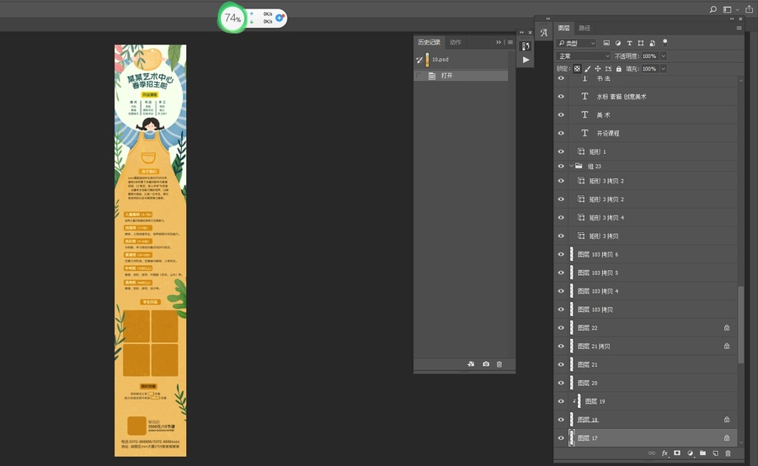
Task: Open the layer filter 类型 dropdown
Action: tap(576, 43)
